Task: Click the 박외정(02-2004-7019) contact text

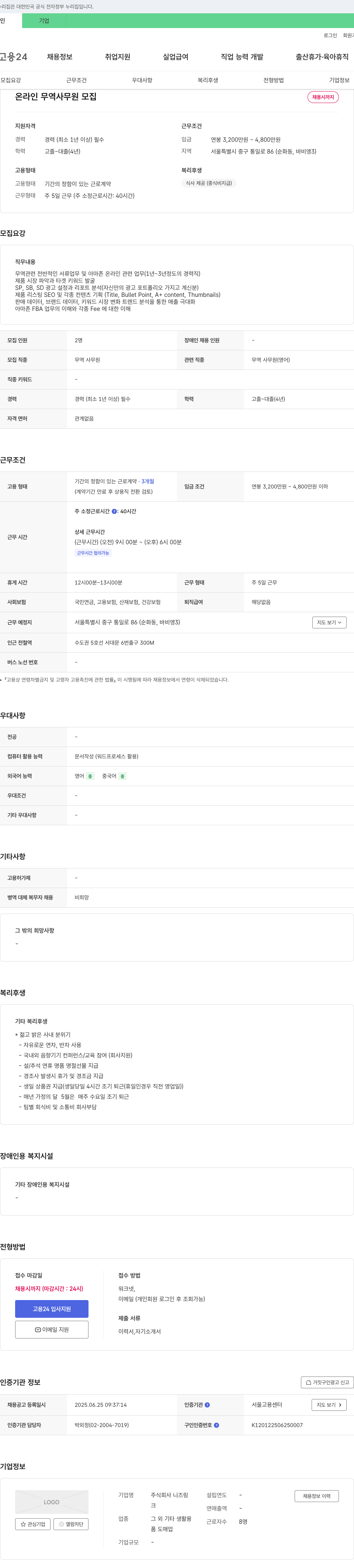Action: [x=102, y=1425]
